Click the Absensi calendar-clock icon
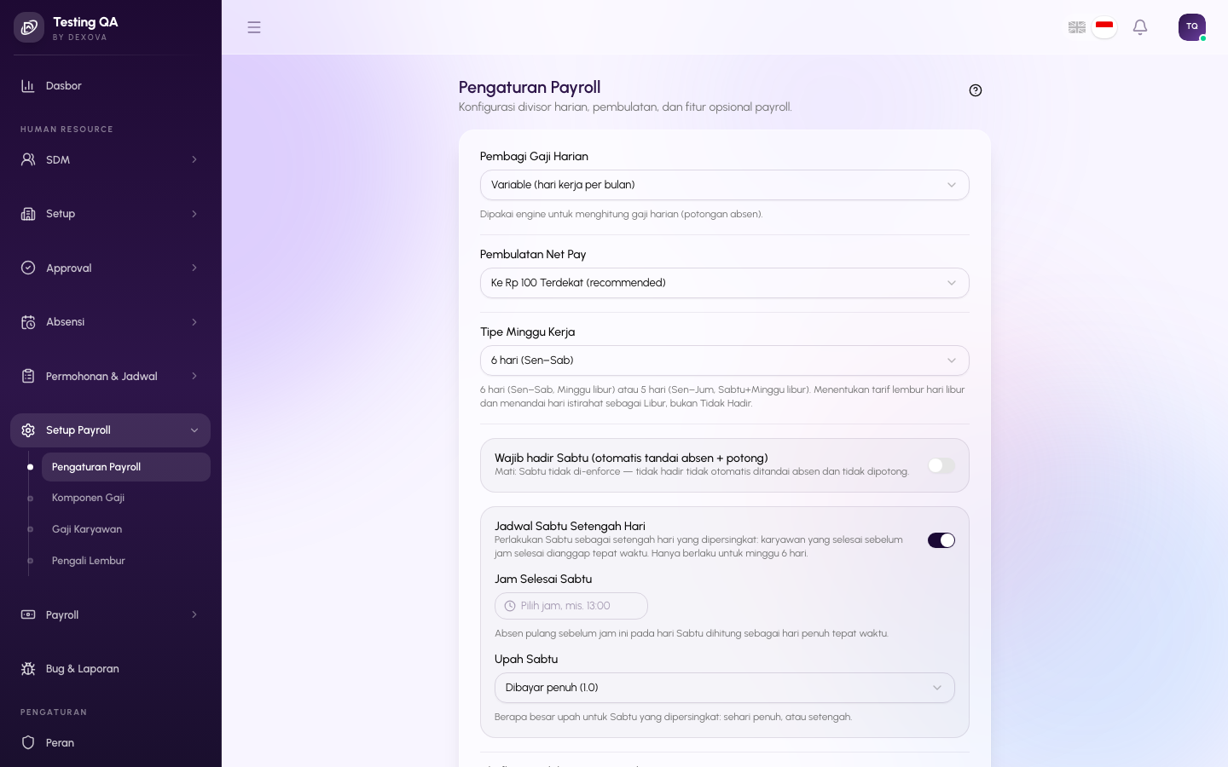This screenshot has height=767, width=1228. 28,322
